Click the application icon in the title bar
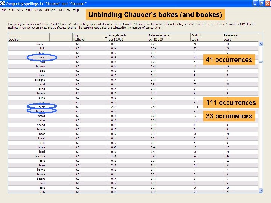The width and height of the screenshot is (271, 203). tap(2, 3)
